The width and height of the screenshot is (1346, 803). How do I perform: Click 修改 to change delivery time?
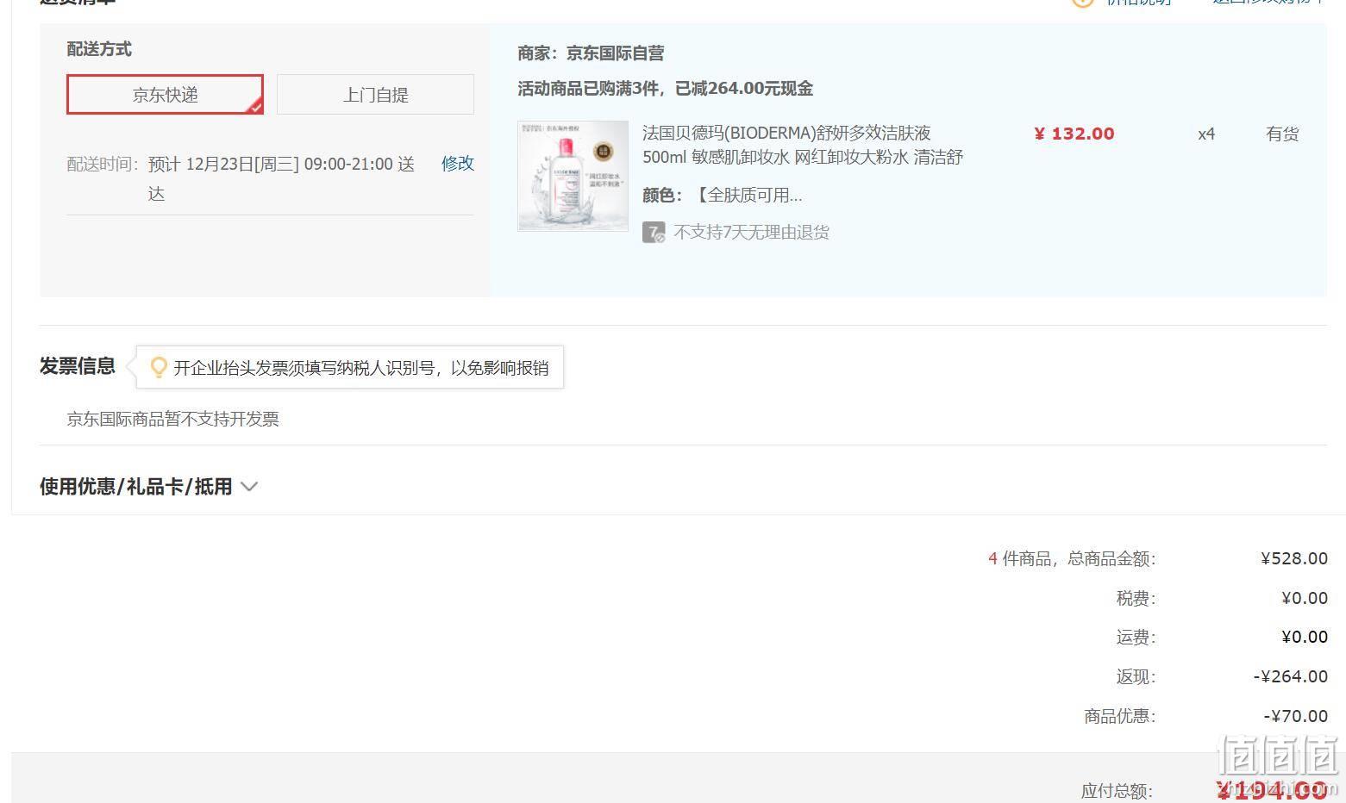click(458, 163)
